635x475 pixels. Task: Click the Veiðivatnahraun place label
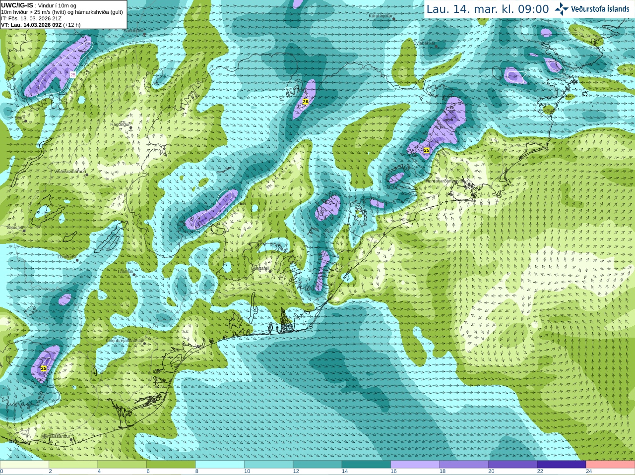click(70, 172)
